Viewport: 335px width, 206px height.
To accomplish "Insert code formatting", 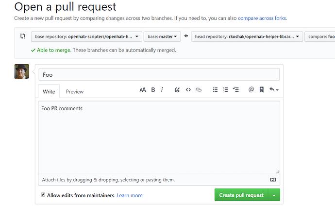I will [x=188, y=90].
